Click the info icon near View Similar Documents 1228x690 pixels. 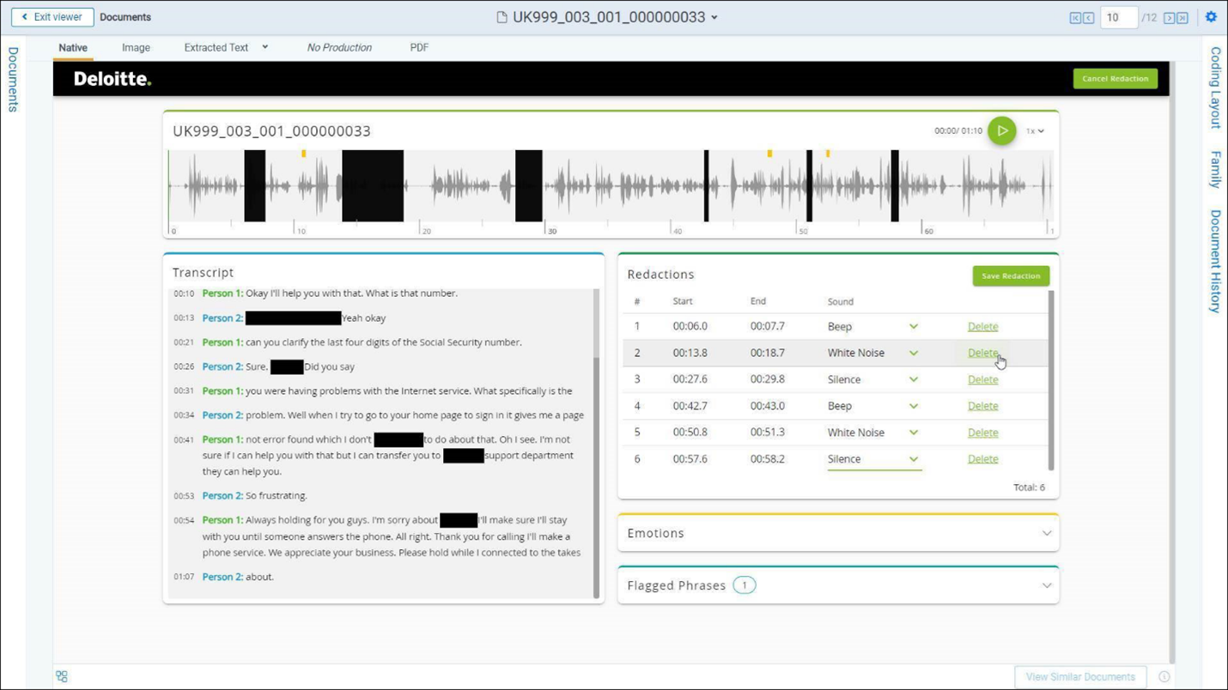pos(1164,676)
